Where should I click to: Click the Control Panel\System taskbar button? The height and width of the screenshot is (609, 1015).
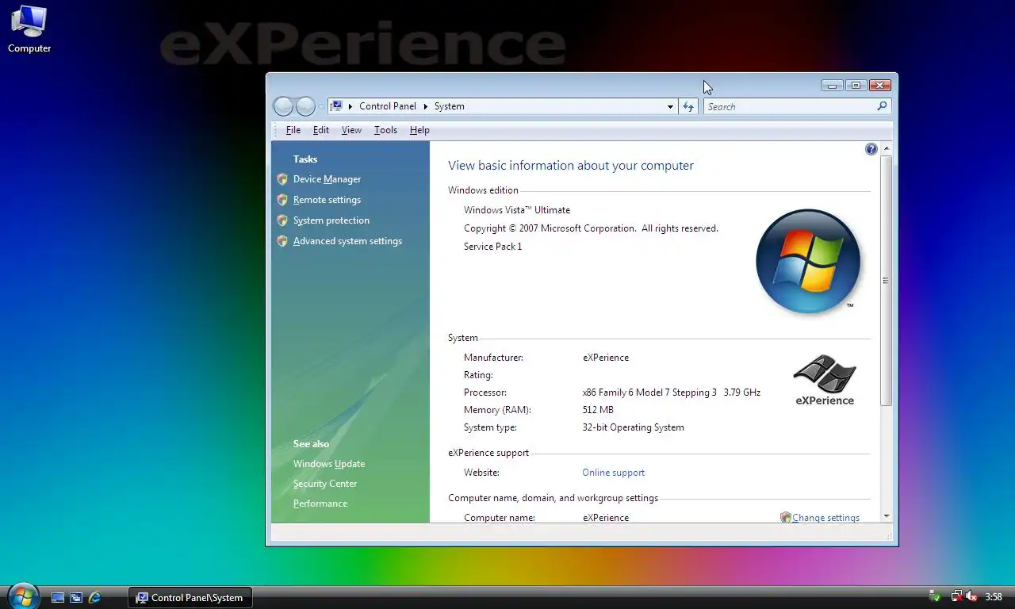point(190,597)
